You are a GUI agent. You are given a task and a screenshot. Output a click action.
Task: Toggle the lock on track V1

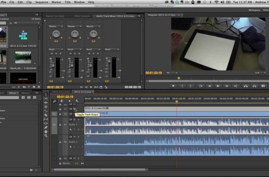[61, 114]
